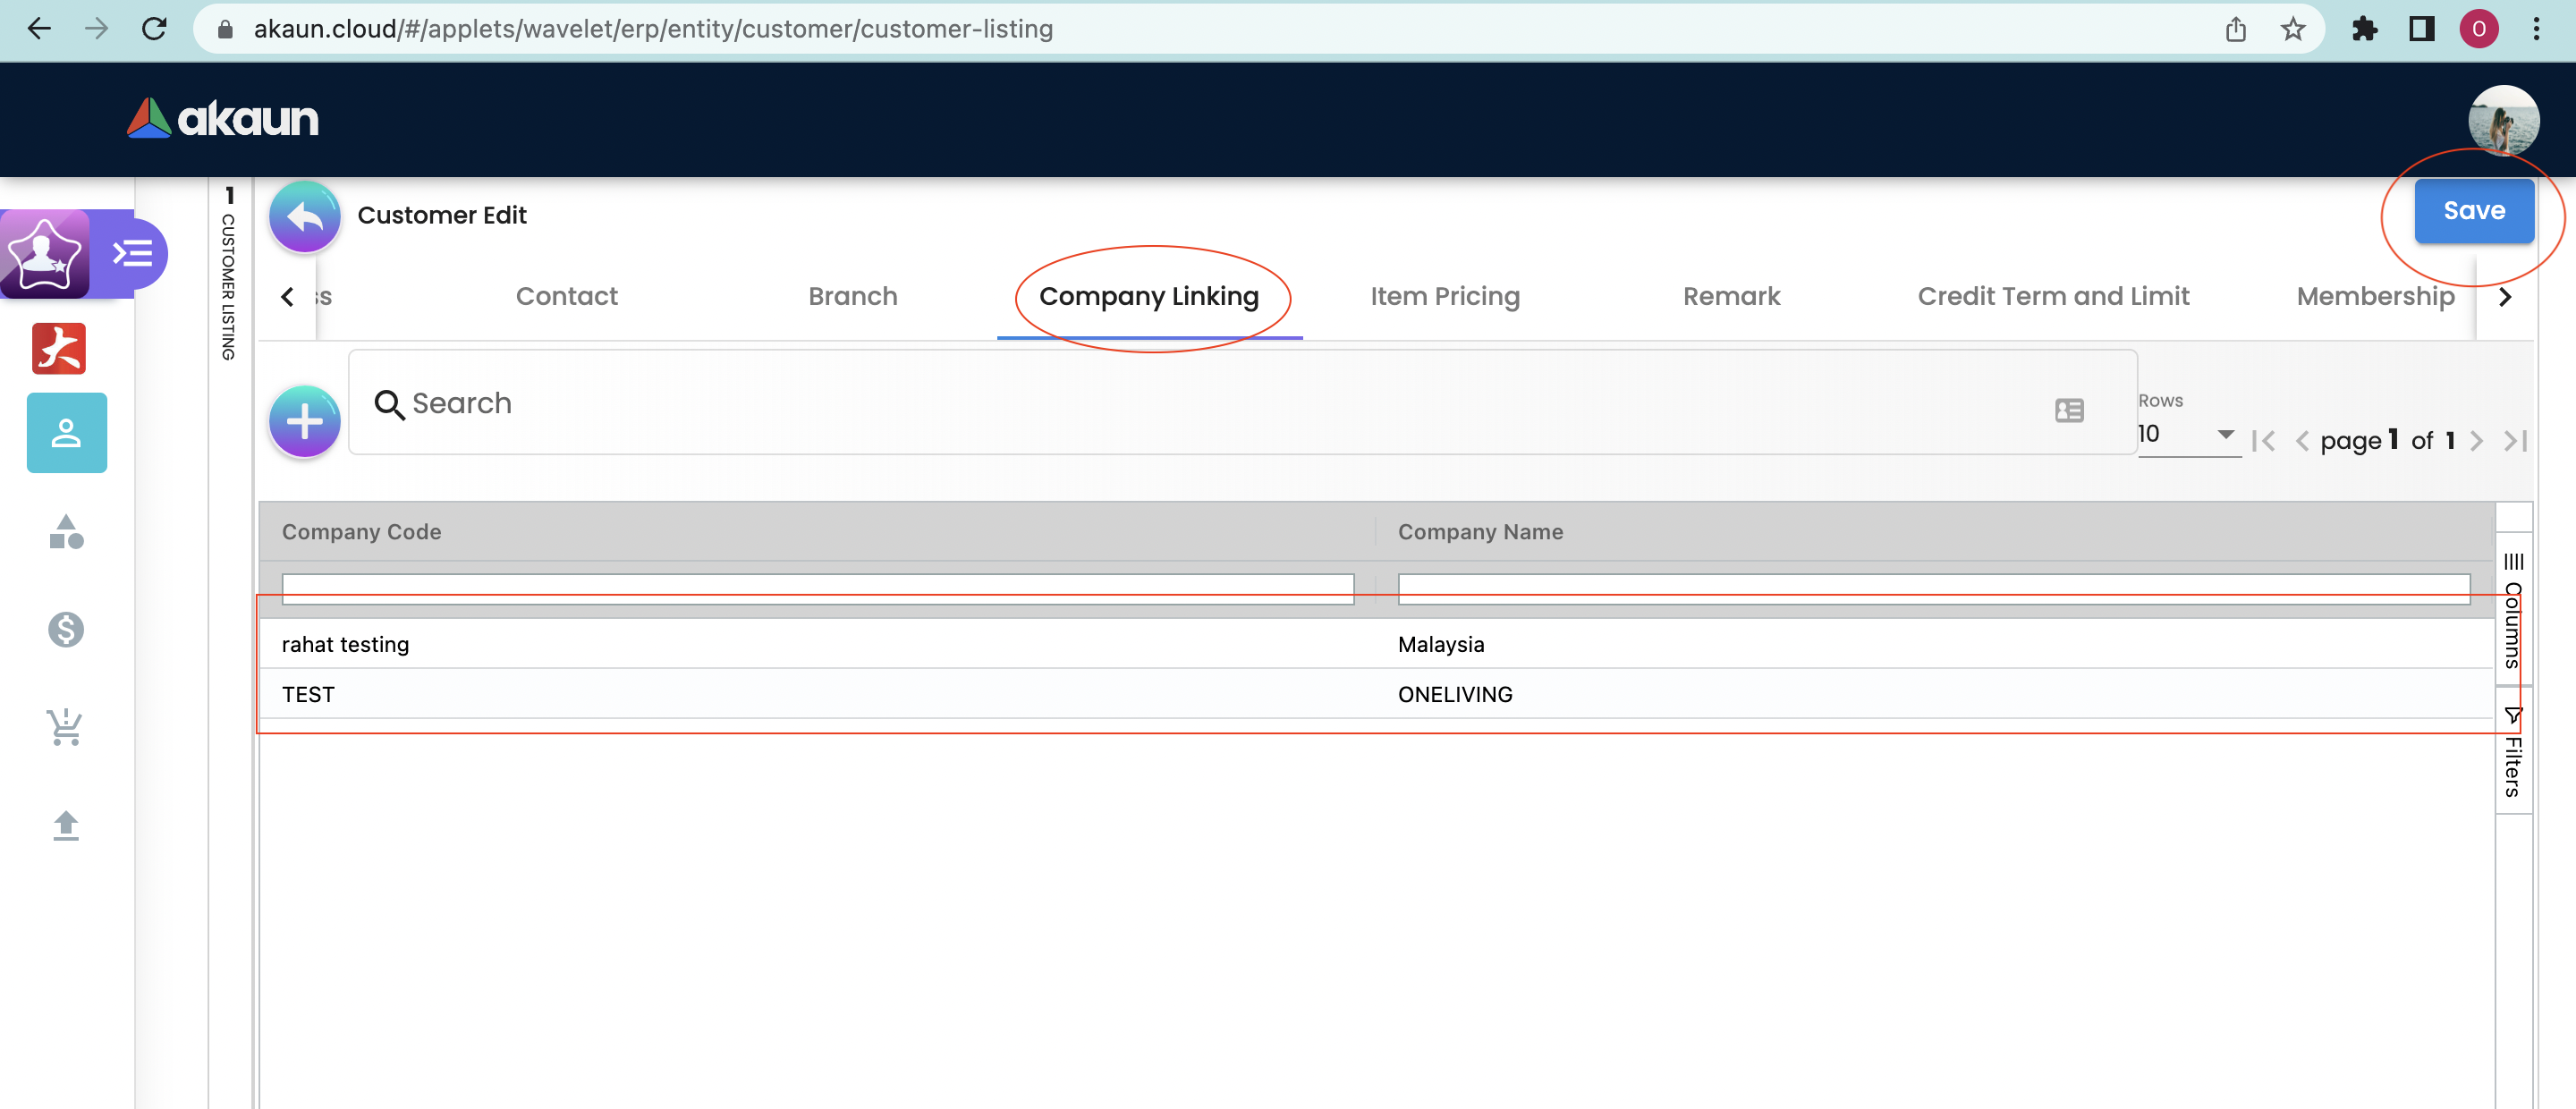Click the upload arrow sidebar icon
Image resolution: width=2576 pixels, height=1109 pixels.
66,826
